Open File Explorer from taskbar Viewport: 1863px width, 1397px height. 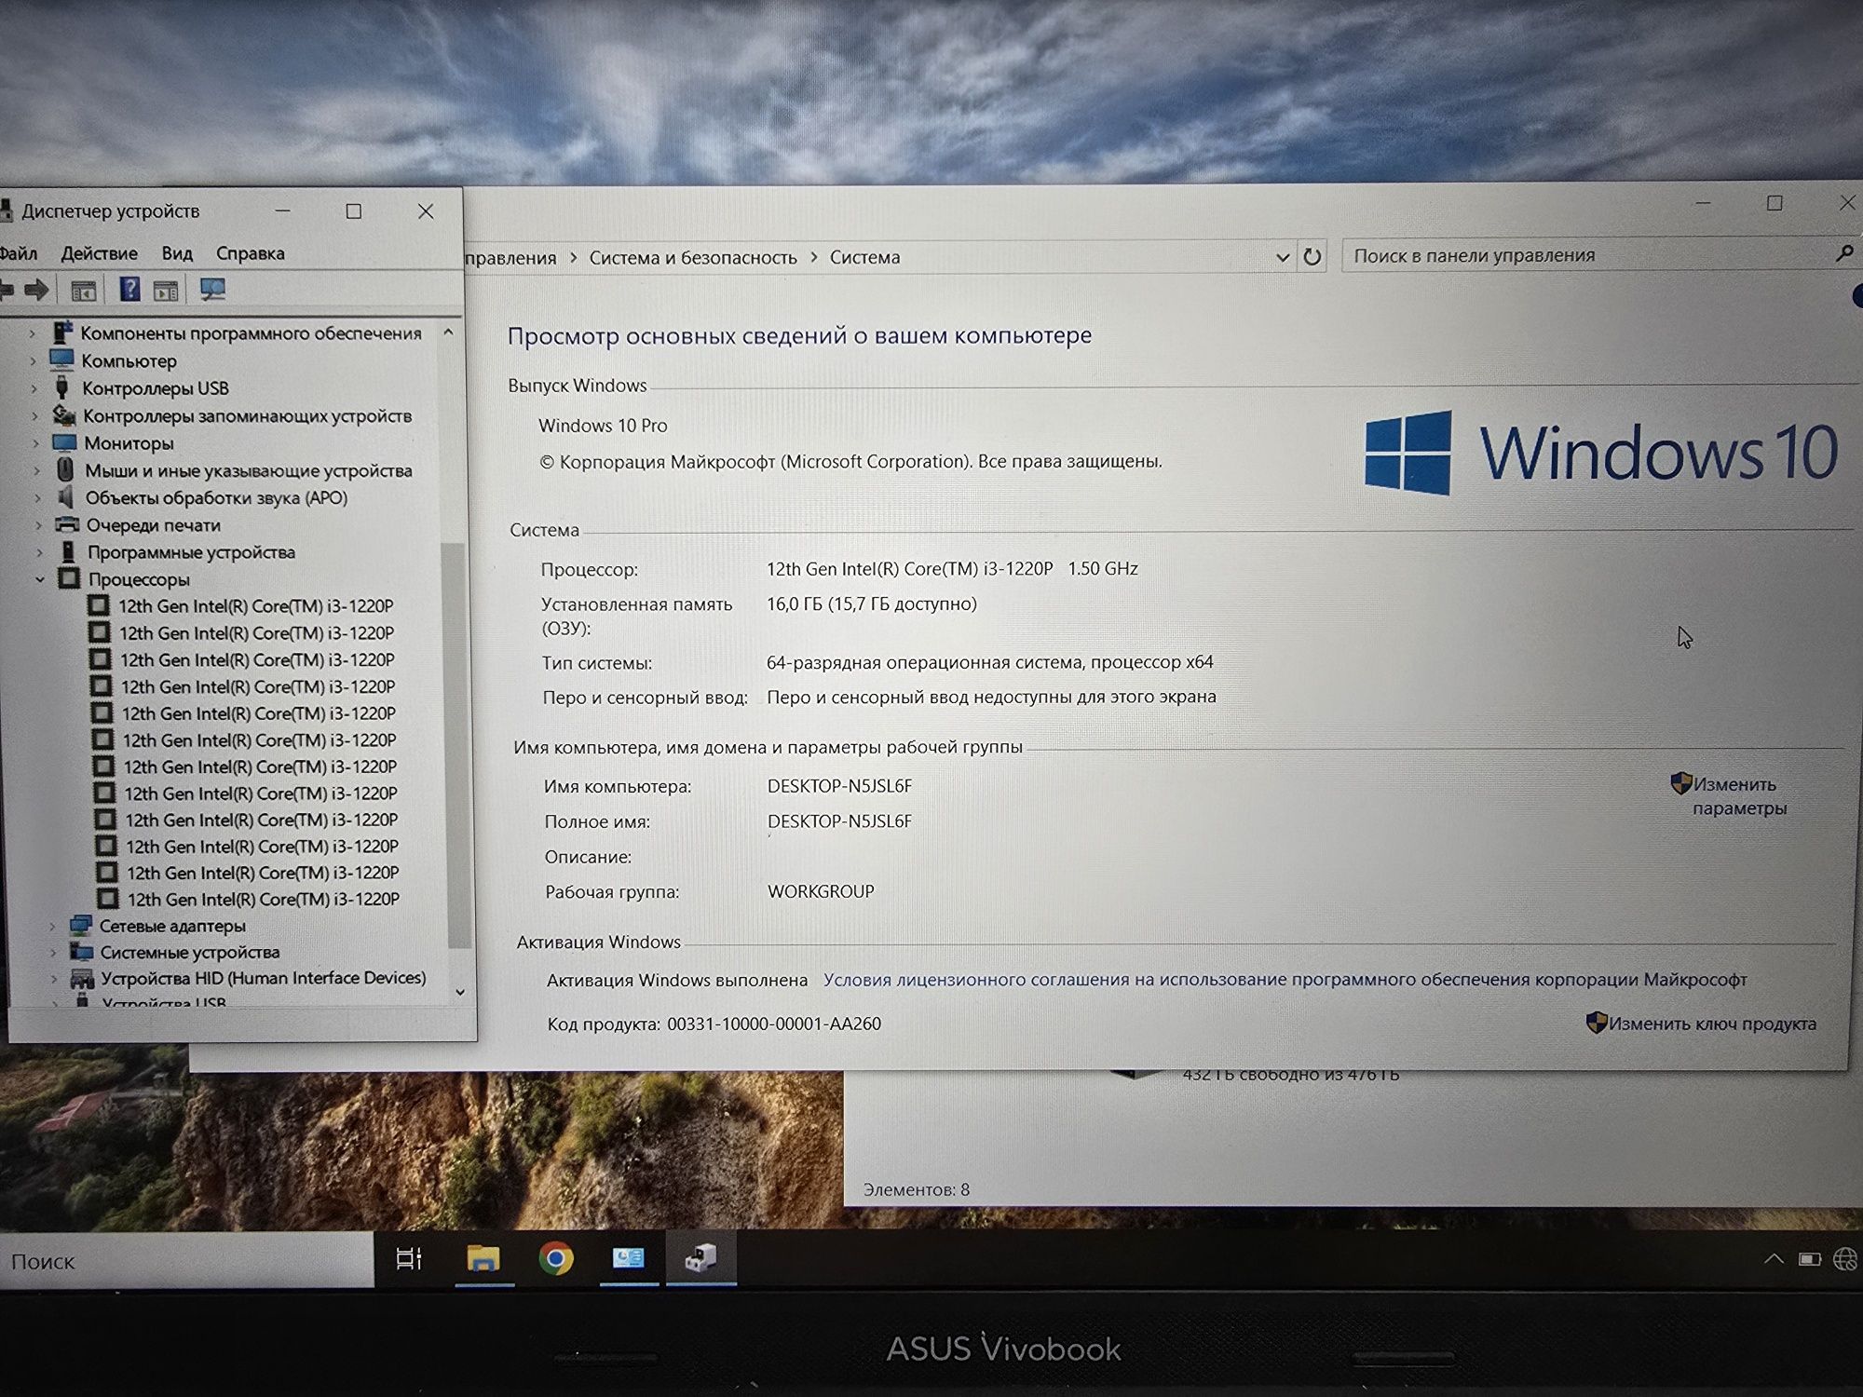(x=483, y=1259)
